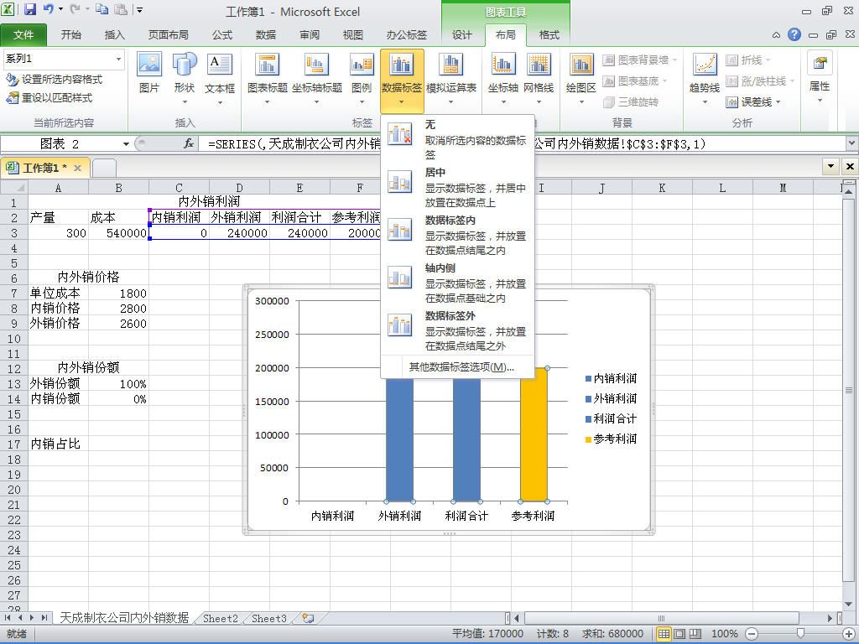Click the Help question mark icon
The height and width of the screenshot is (644, 859).
point(794,34)
